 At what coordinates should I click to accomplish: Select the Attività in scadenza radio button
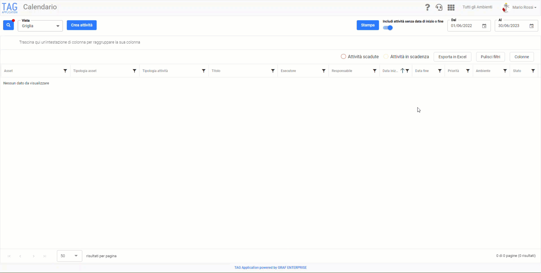click(386, 56)
